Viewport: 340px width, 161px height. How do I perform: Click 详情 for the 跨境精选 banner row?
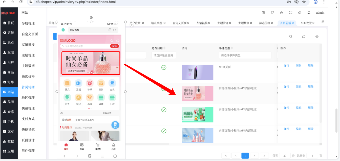[286, 108]
